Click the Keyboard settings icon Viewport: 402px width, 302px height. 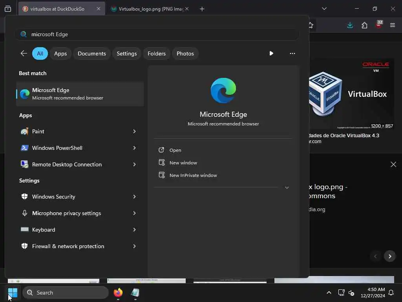[x=25, y=230]
